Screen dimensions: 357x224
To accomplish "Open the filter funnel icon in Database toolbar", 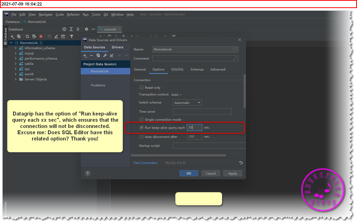I will click(72, 37).
